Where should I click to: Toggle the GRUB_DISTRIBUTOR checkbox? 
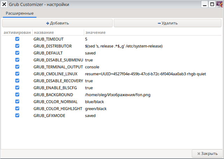click(x=17, y=46)
